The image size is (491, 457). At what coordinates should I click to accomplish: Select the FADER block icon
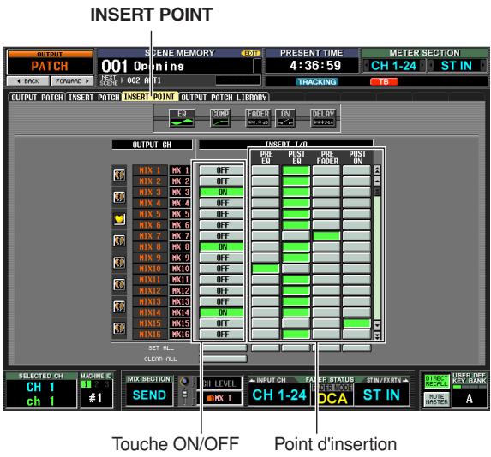click(258, 117)
